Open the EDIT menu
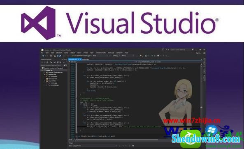This screenshot has width=244, height=149. click(47, 53)
